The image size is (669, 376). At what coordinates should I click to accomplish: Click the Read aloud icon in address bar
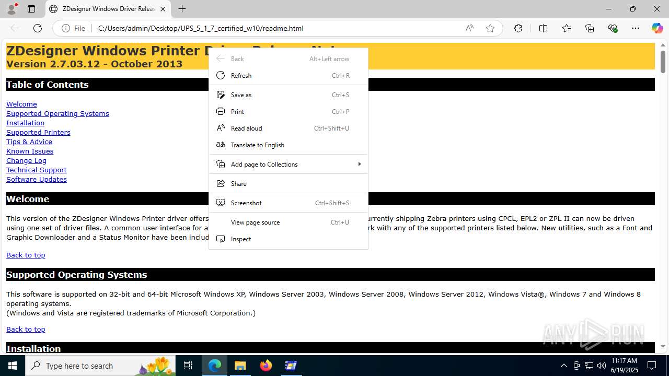point(469,28)
